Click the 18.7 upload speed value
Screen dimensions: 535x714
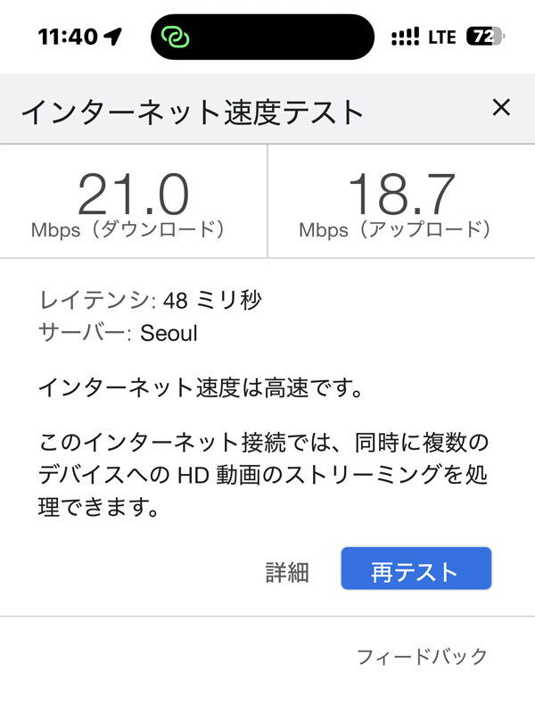click(x=400, y=194)
